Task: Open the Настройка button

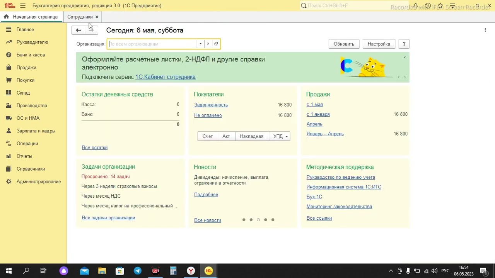Action: coord(379,44)
